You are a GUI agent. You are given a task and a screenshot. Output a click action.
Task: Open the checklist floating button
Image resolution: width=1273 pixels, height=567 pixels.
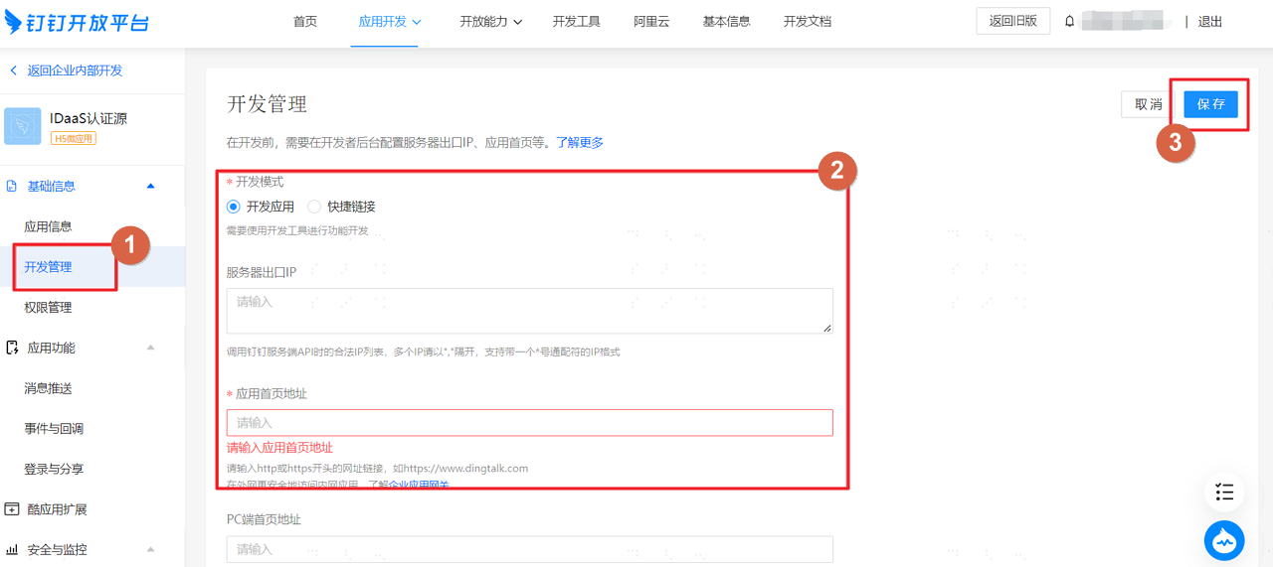point(1224,492)
